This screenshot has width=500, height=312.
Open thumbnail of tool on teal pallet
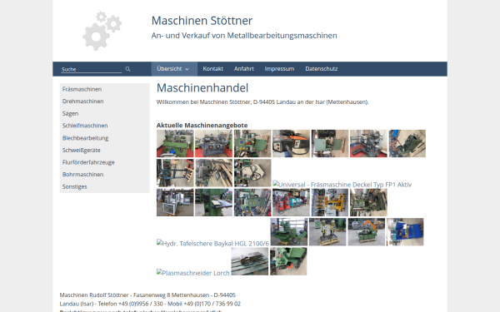pos(250,261)
